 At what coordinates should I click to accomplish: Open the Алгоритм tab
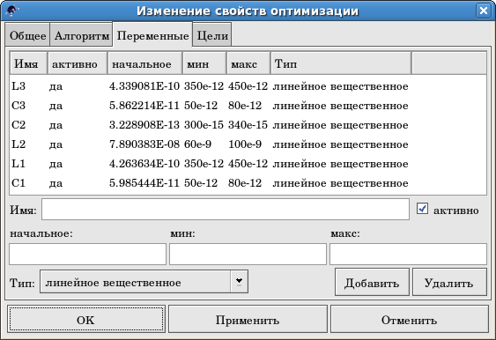pos(82,35)
